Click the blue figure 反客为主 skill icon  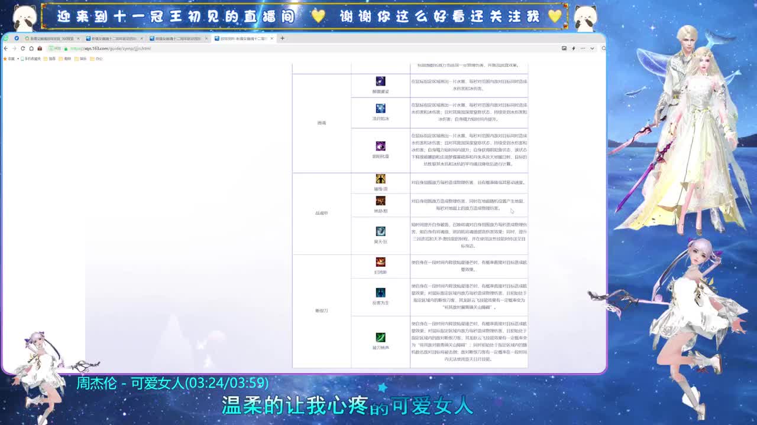[380, 293]
